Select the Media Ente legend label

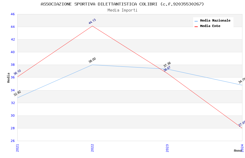(x=210, y=26)
